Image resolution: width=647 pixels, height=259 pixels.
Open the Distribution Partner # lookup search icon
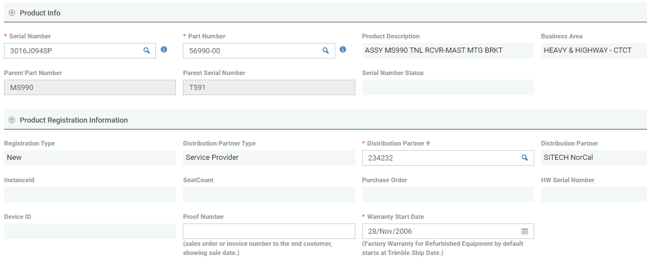point(525,158)
